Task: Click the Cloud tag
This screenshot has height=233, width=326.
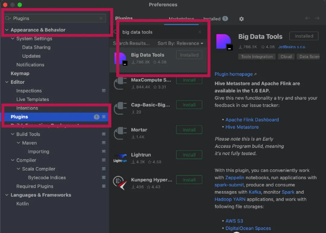Action: coord(286,57)
